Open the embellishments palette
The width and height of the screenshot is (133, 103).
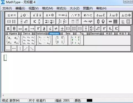pos(37,15)
